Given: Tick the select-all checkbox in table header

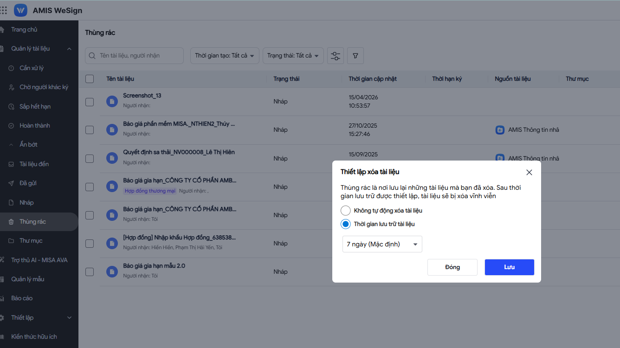Looking at the screenshot, I should 90,79.
